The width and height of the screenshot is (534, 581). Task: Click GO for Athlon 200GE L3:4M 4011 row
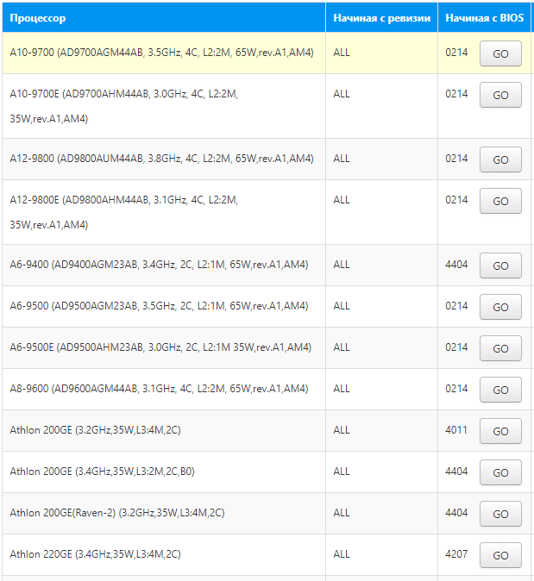(500, 431)
